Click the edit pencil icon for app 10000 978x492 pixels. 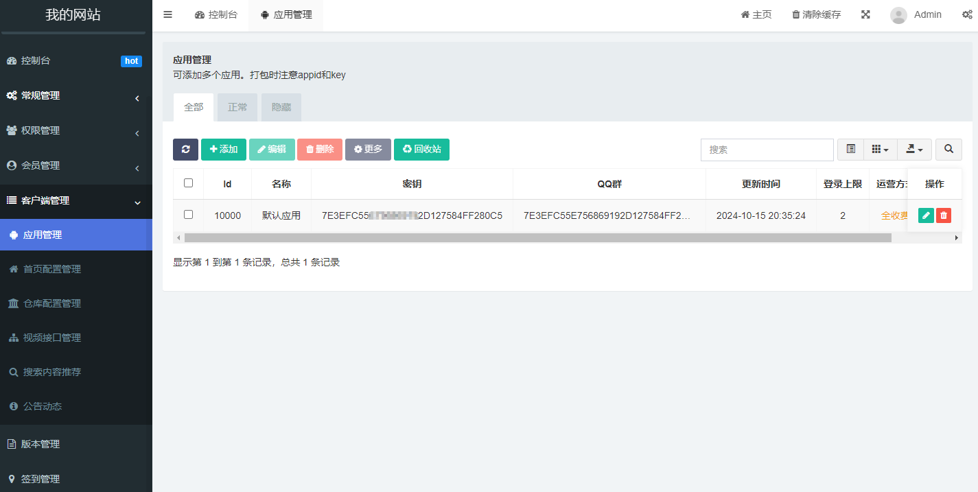tap(926, 215)
